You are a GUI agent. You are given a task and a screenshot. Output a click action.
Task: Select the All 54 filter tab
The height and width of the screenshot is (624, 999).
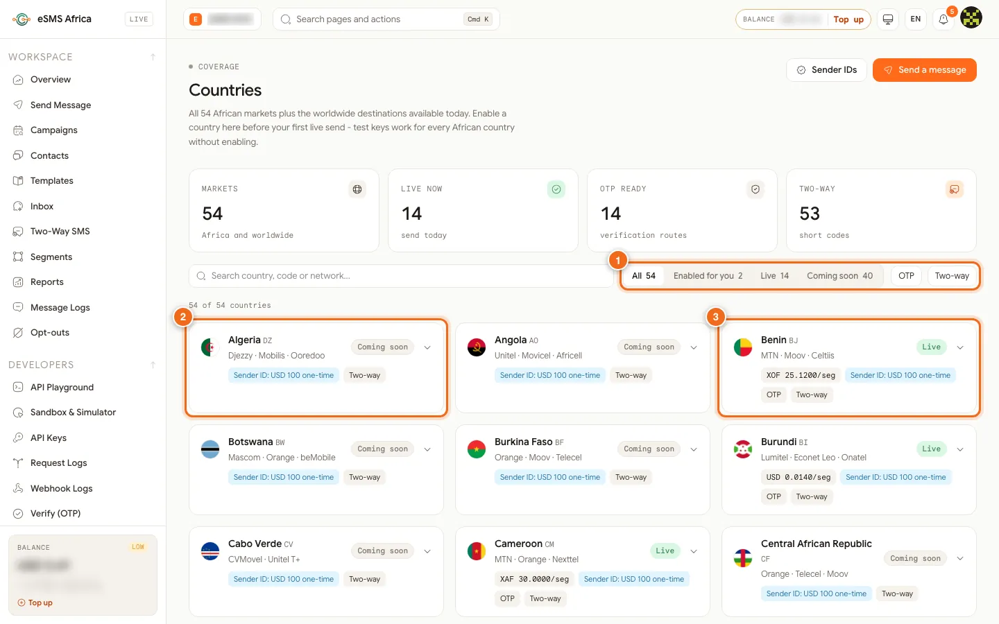644,276
